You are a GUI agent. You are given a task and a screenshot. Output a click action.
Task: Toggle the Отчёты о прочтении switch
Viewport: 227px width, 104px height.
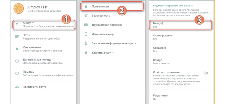(x=206, y=73)
